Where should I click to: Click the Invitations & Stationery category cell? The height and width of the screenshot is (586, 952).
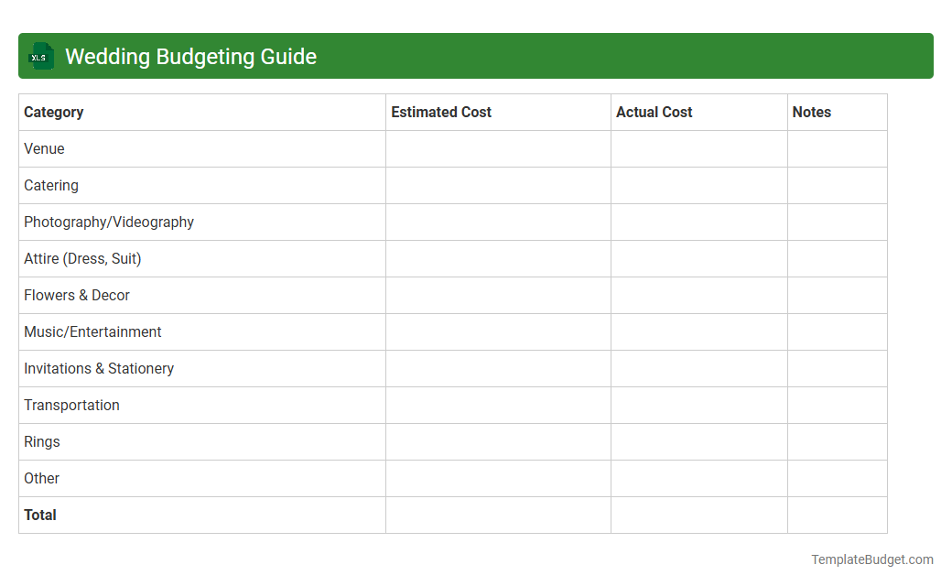coord(99,368)
